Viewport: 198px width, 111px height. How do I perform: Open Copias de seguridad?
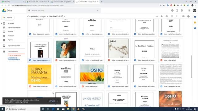click(x=14, y=46)
